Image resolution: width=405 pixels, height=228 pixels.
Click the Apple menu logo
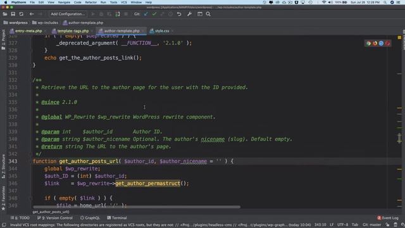(x=6, y=3)
